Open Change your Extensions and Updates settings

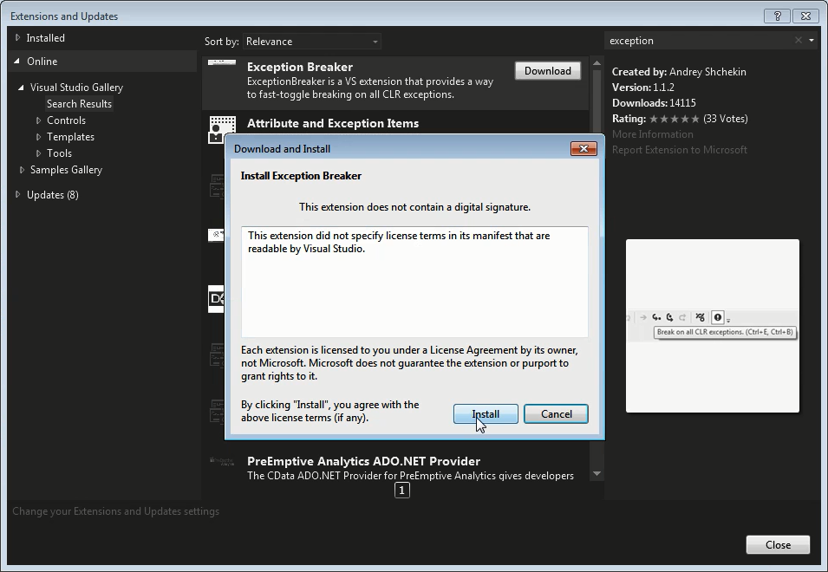click(115, 511)
